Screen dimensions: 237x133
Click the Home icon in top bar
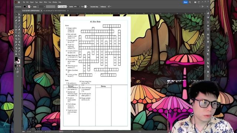19,2
